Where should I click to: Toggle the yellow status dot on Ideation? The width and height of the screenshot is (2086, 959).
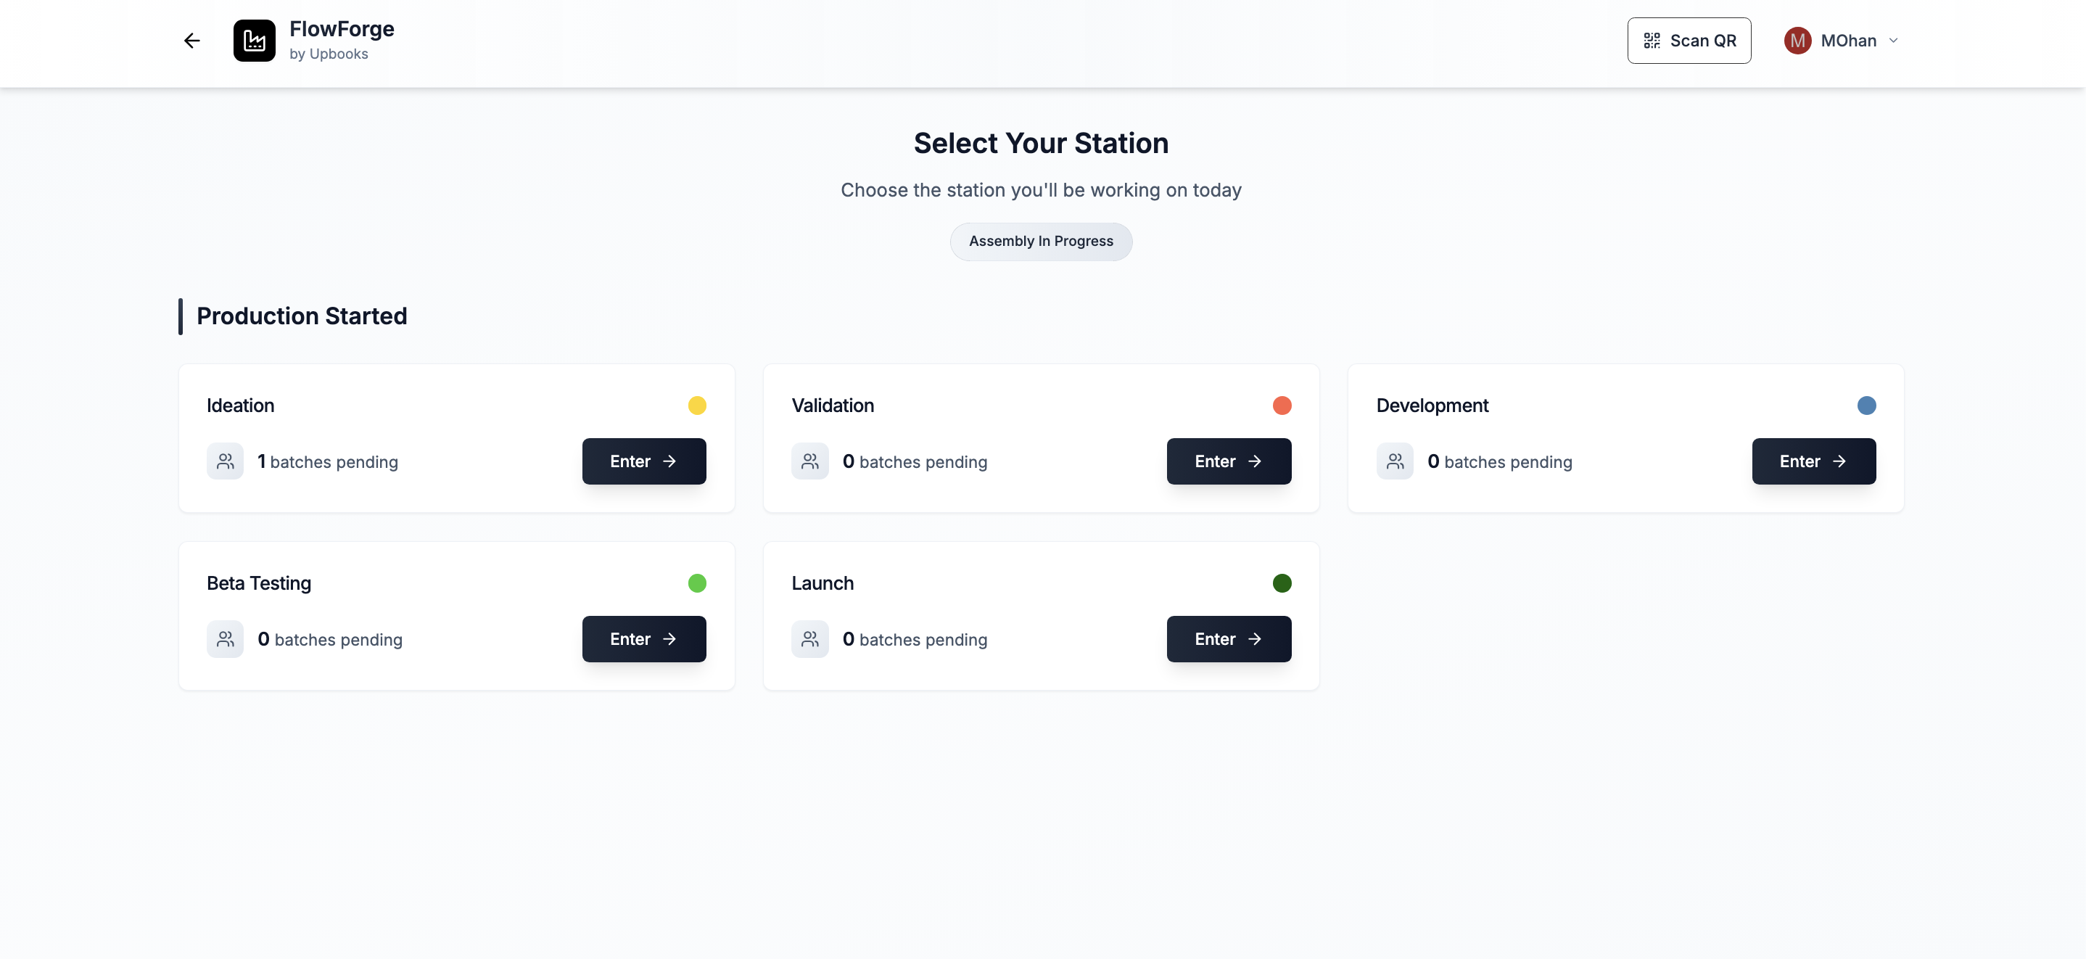697,406
